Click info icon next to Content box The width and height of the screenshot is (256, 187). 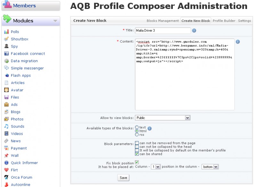coord(238,42)
